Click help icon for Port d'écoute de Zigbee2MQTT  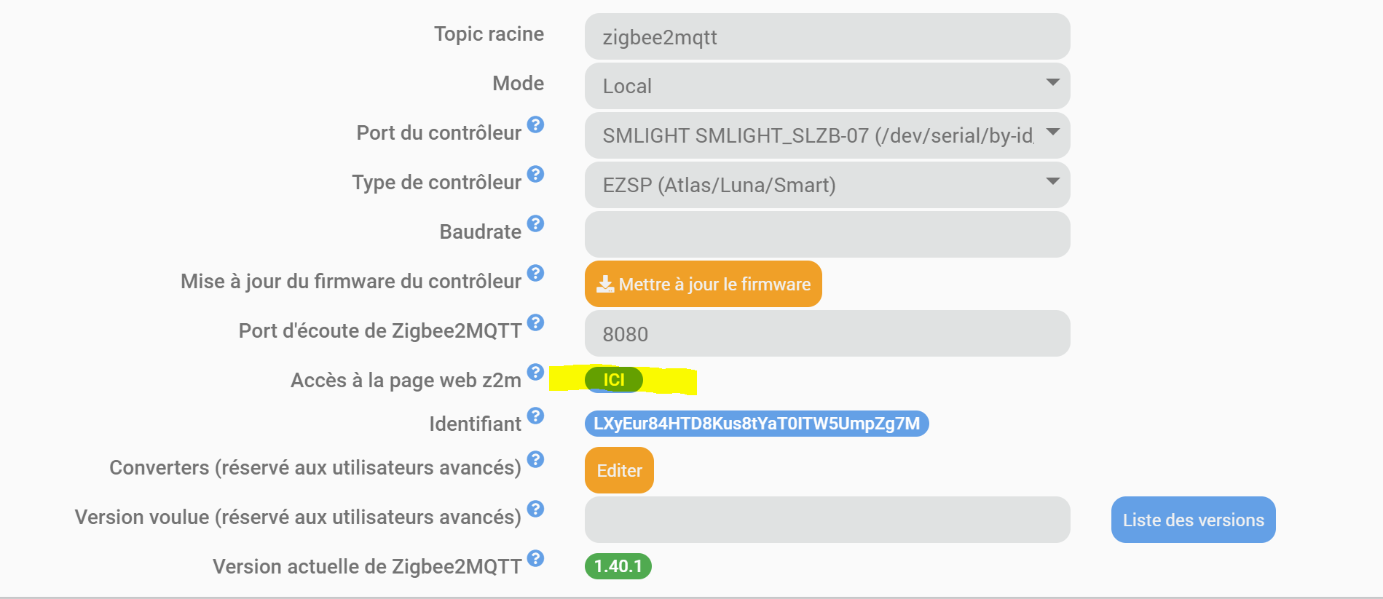tap(535, 322)
